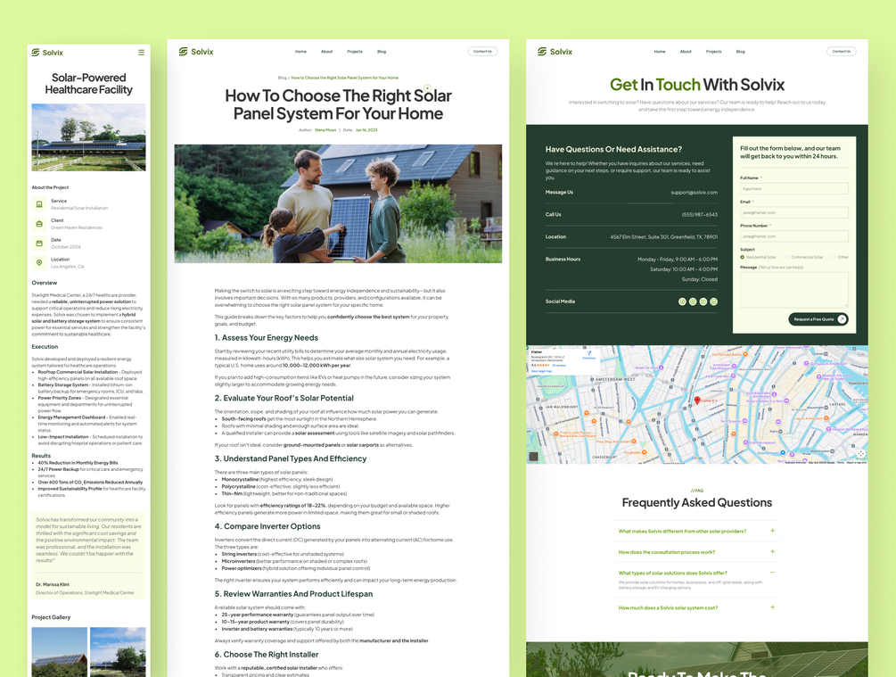Image resolution: width=896 pixels, height=677 pixels.
Task: Click Contact Us button on the blog page
Action: tap(483, 52)
